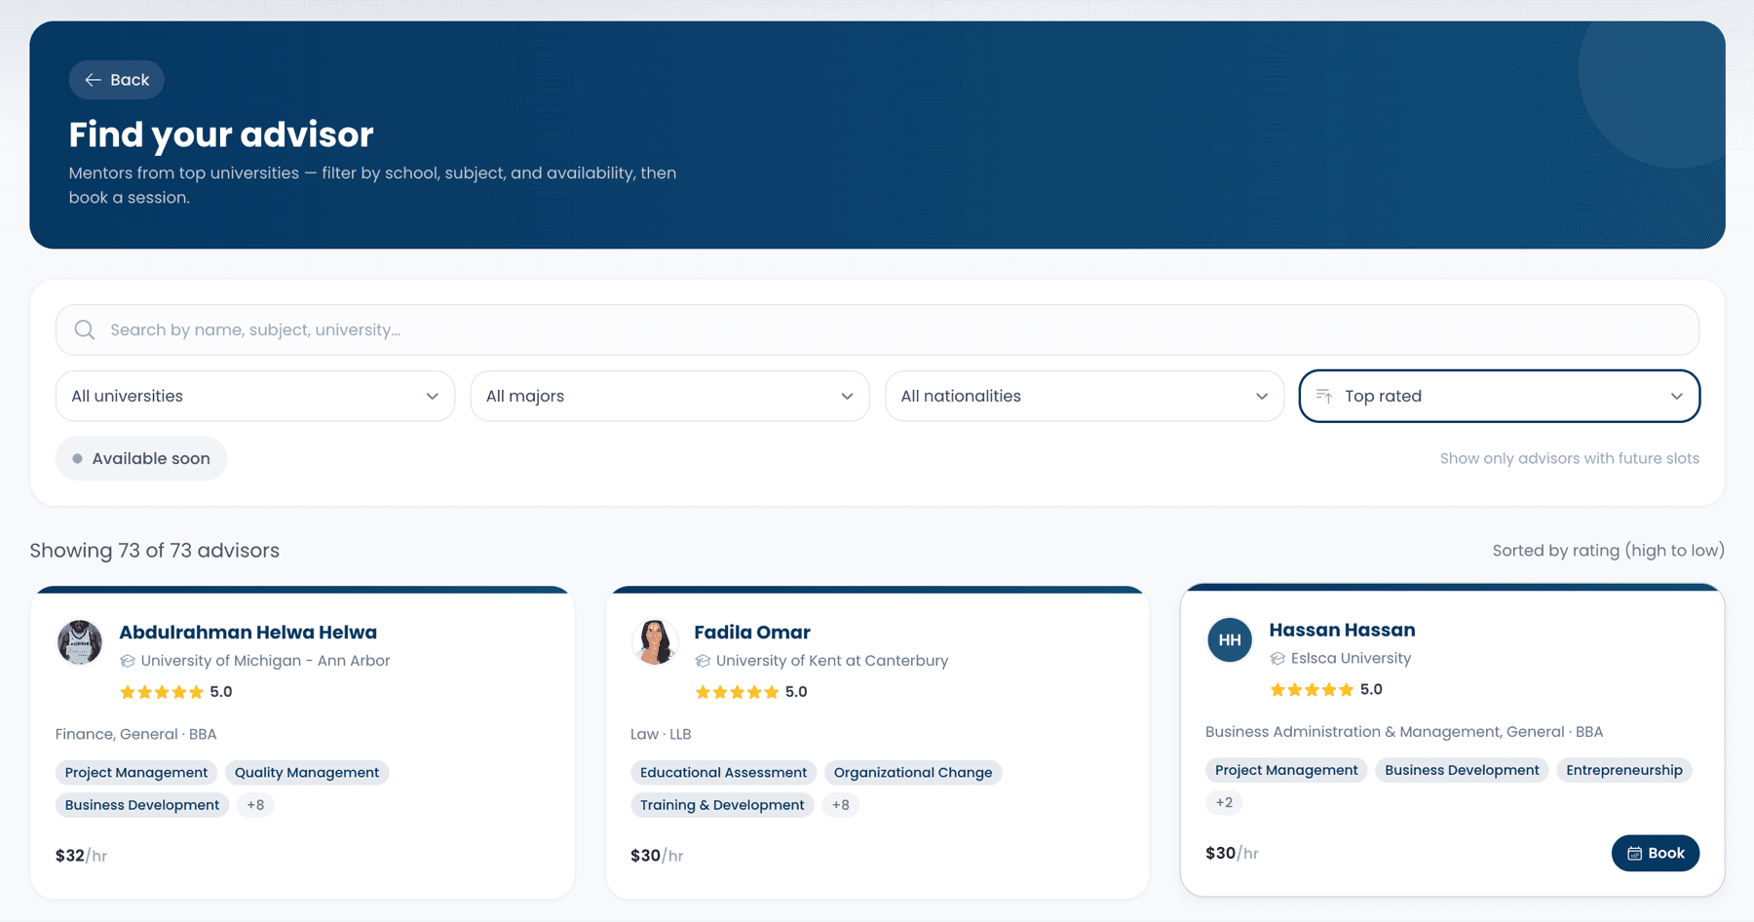Book a session with Hassan Hassan

[1656, 853]
